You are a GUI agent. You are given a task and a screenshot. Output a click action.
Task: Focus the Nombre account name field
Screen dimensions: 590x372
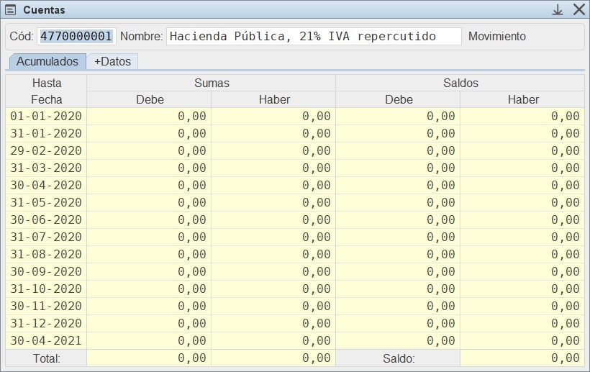(313, 37)
